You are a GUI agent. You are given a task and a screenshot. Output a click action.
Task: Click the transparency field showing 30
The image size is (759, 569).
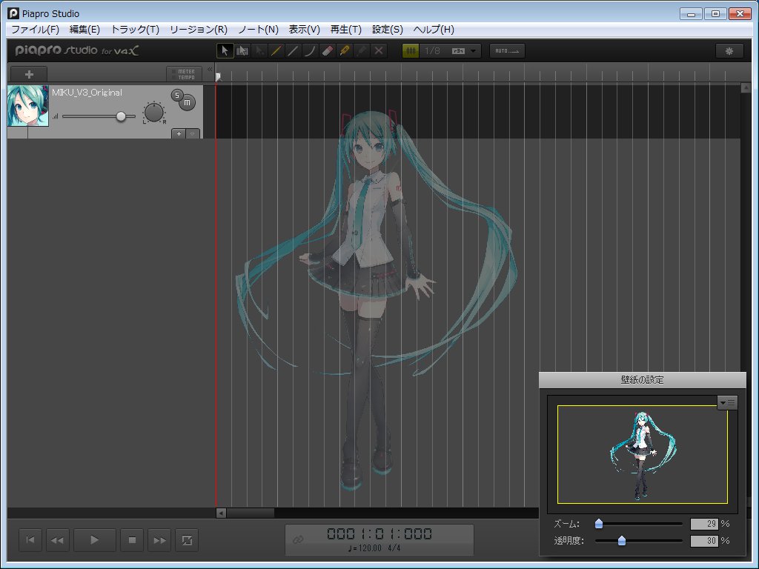coord(704,540)
